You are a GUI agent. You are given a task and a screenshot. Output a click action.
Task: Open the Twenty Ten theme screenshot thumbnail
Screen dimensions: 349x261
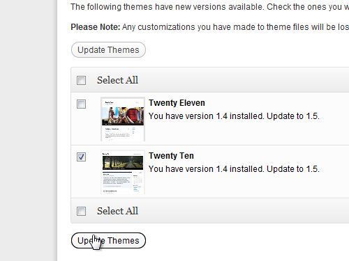(123, 172)
